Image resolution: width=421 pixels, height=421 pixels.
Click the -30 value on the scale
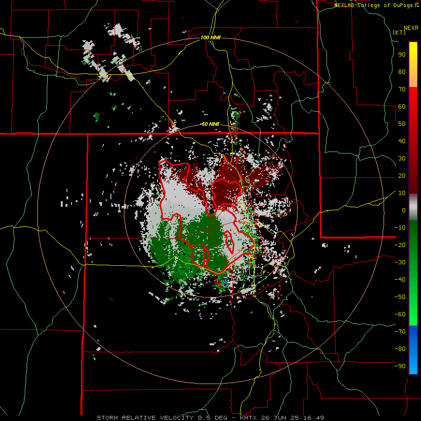(400, 262)
